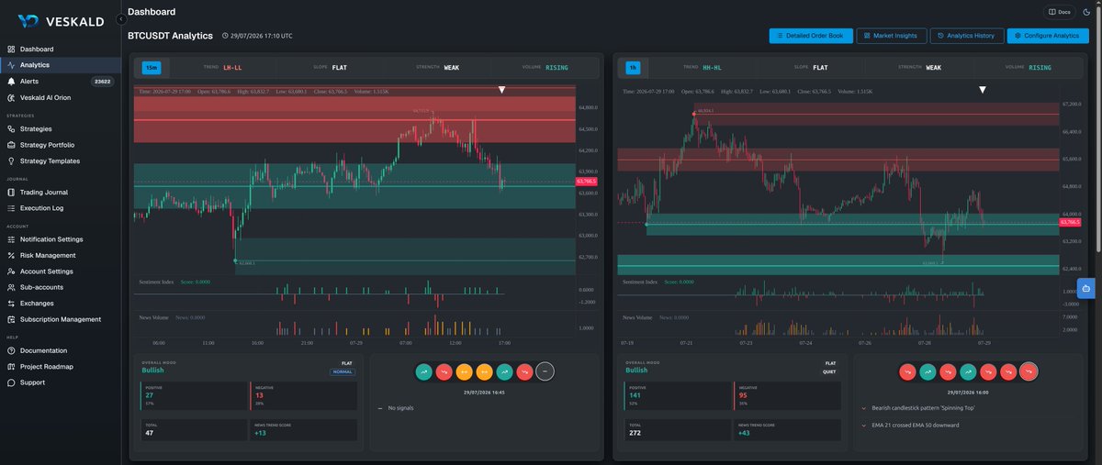Screen dimensions: 1102x465
Task: Go to Notification Settings
Action: 61,239
